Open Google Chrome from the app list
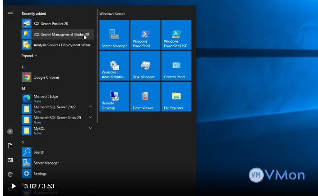 [x=46, y=77]
